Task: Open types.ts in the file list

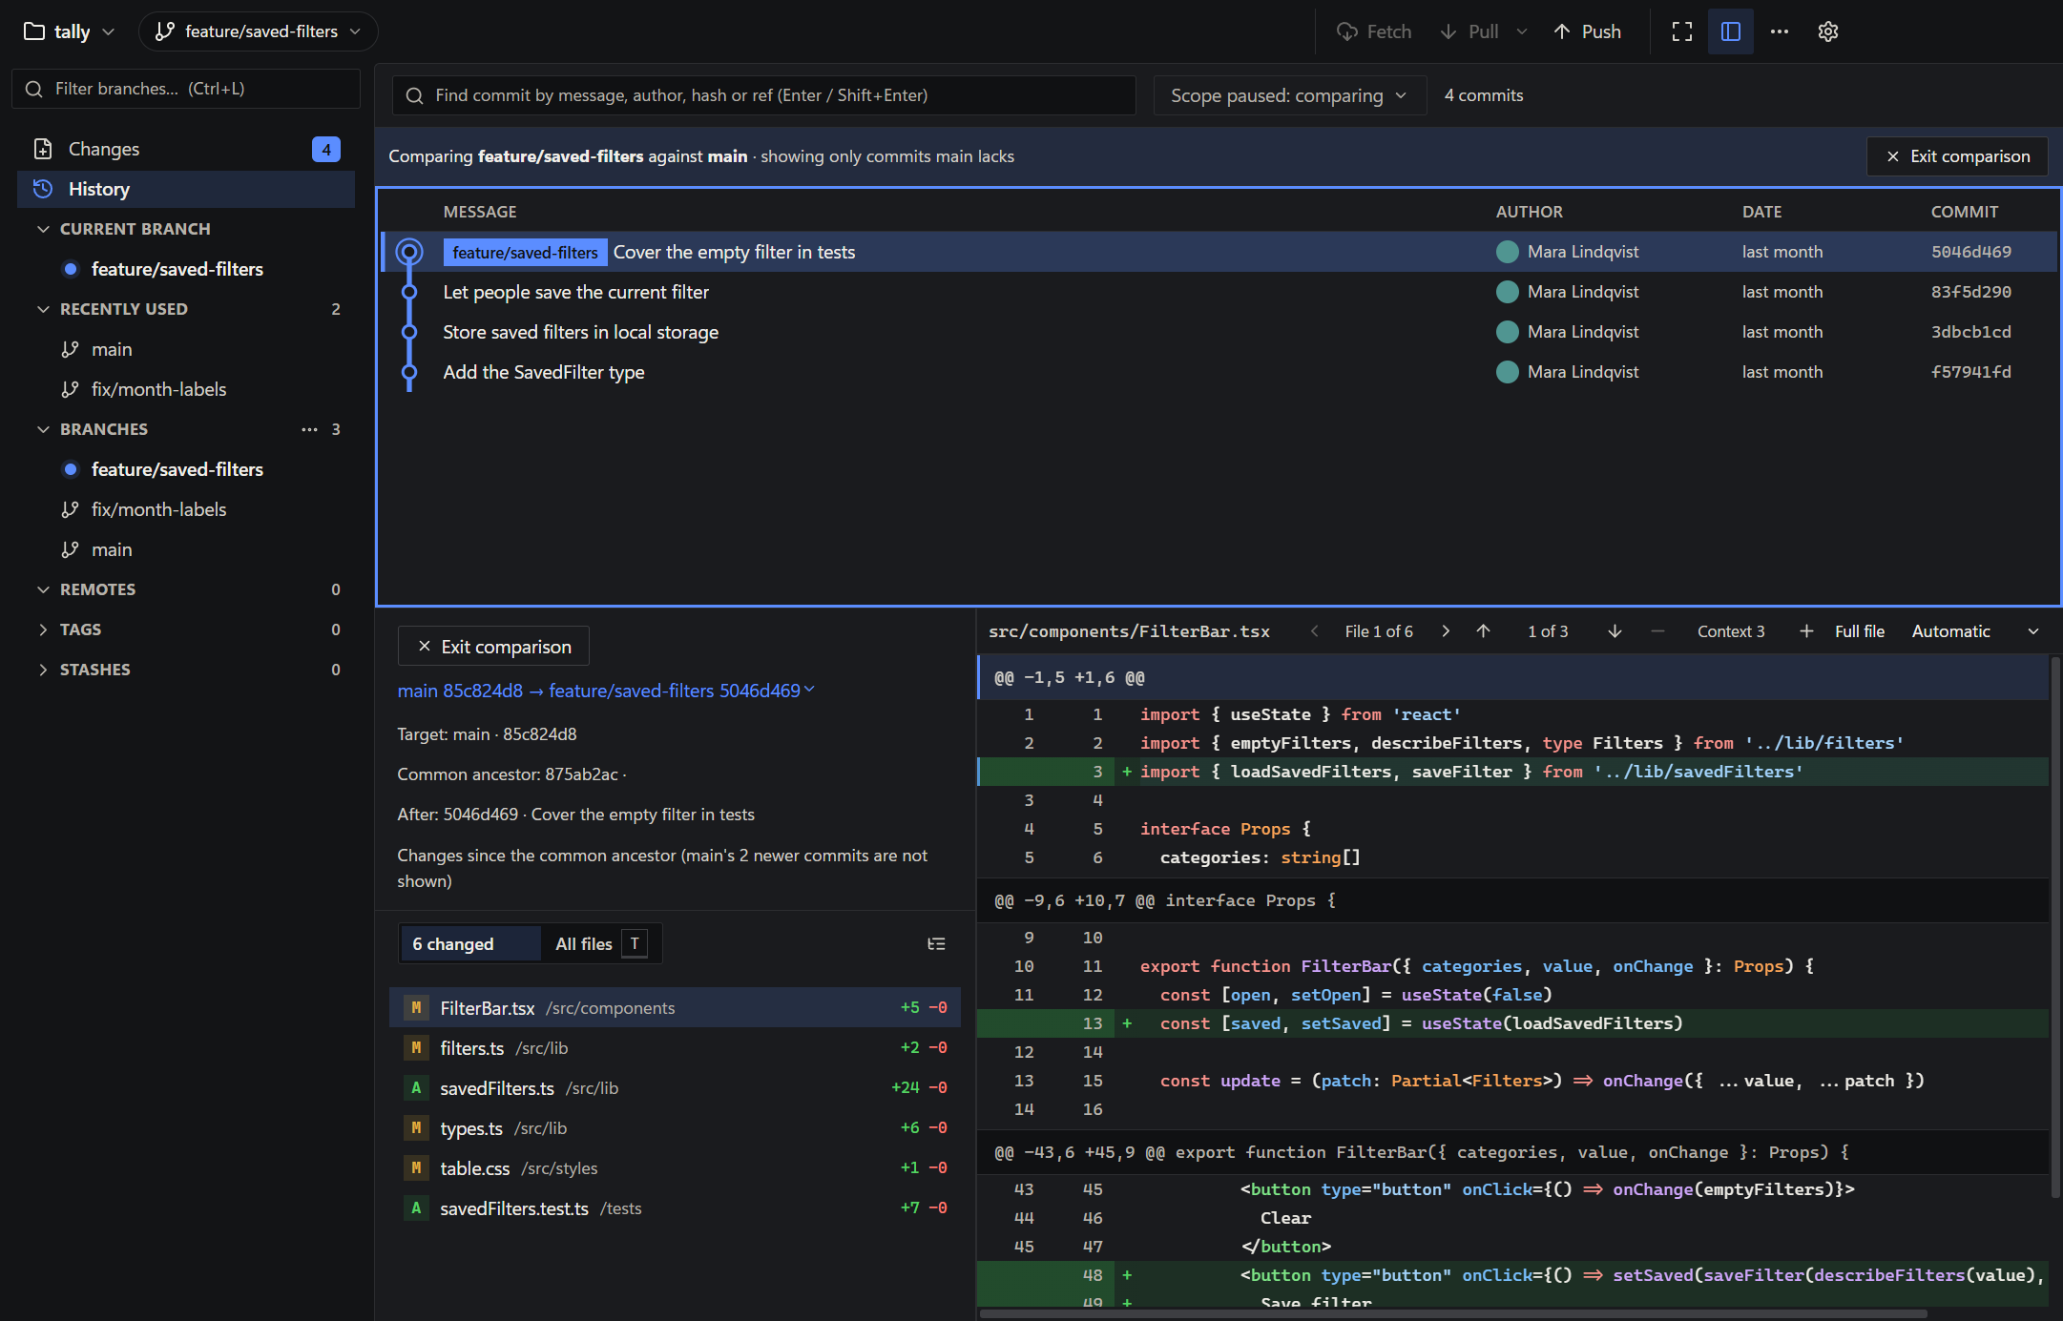Action: [x=675, y=1128]
